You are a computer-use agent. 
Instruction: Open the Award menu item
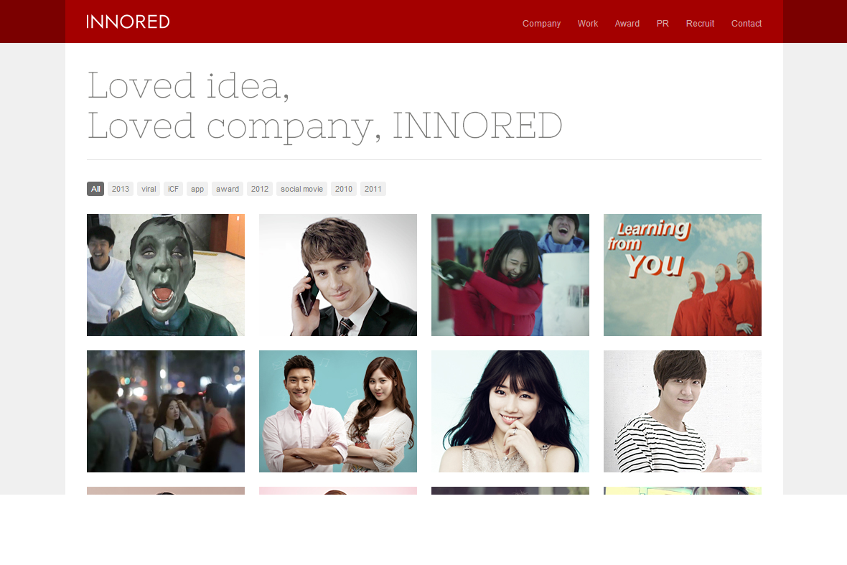627,24
